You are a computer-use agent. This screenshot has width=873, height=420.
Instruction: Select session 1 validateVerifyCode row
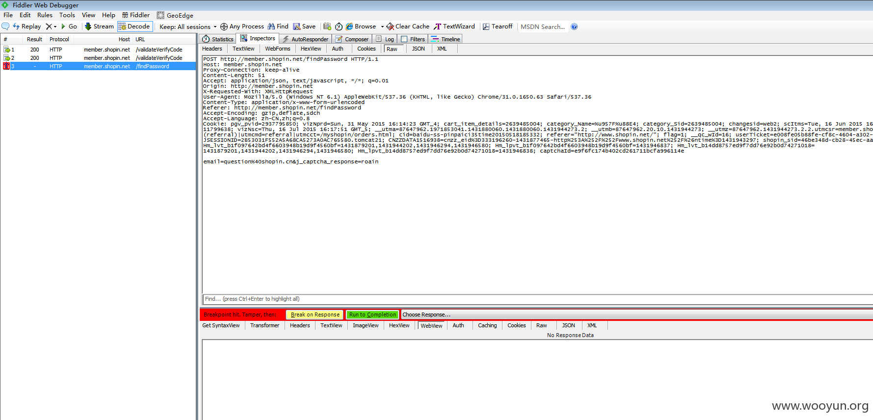[98, 50]
